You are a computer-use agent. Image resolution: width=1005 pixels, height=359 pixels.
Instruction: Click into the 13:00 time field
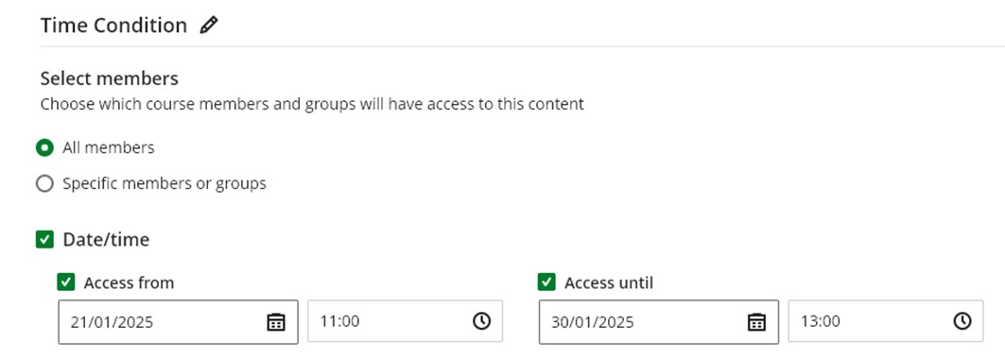click(886, 321)
